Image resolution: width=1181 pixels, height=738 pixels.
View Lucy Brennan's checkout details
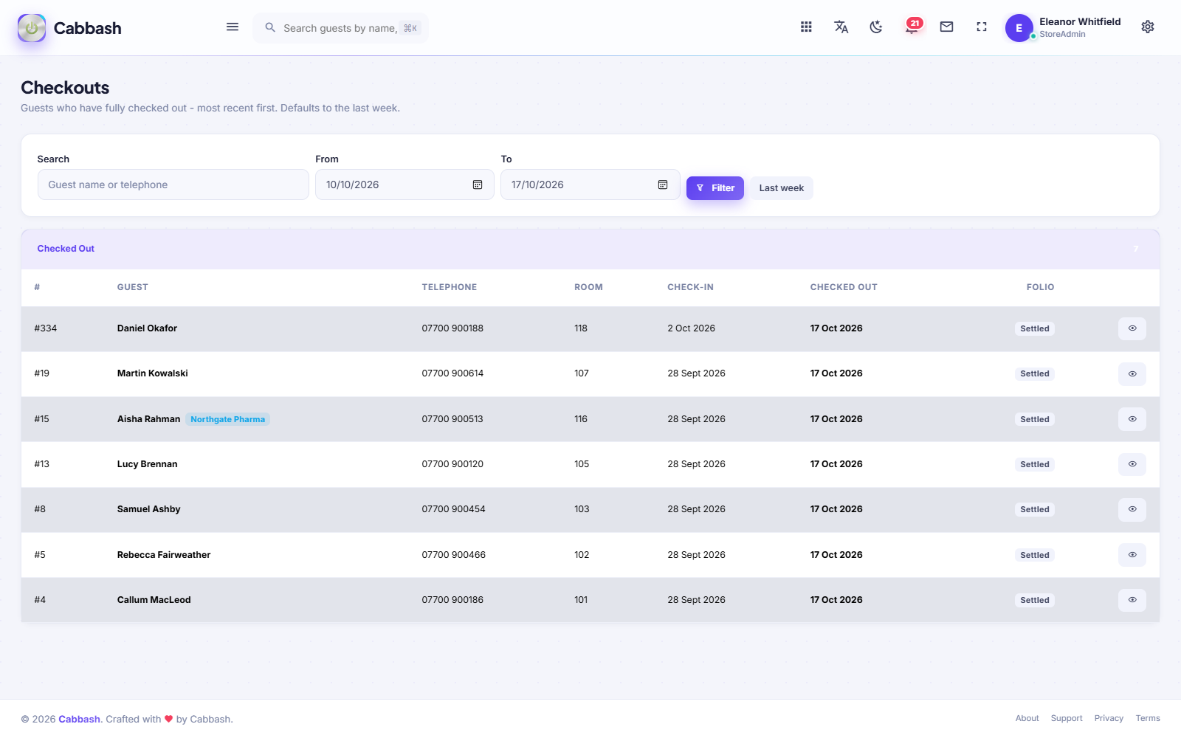click(x=1132, y=464)
